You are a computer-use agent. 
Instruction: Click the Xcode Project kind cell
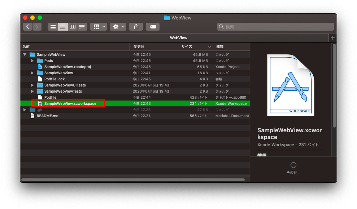click(228, 67)
